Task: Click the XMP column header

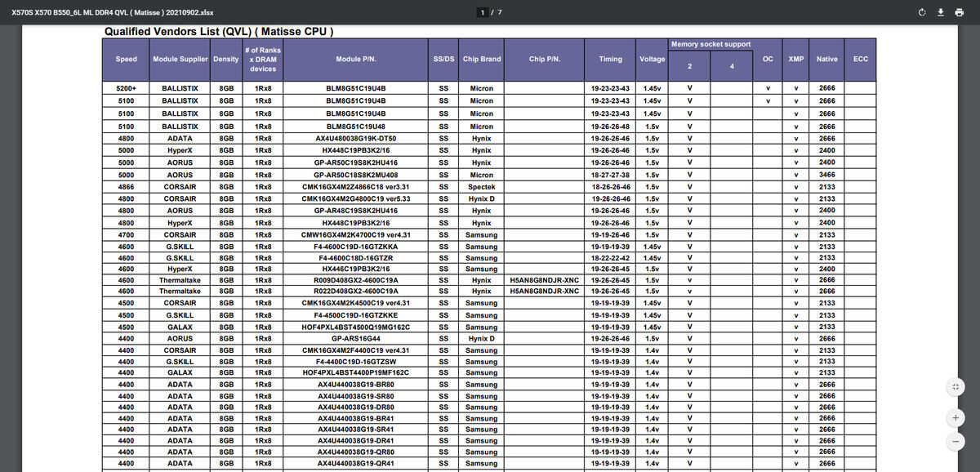Action: click(x=795, y=59)
